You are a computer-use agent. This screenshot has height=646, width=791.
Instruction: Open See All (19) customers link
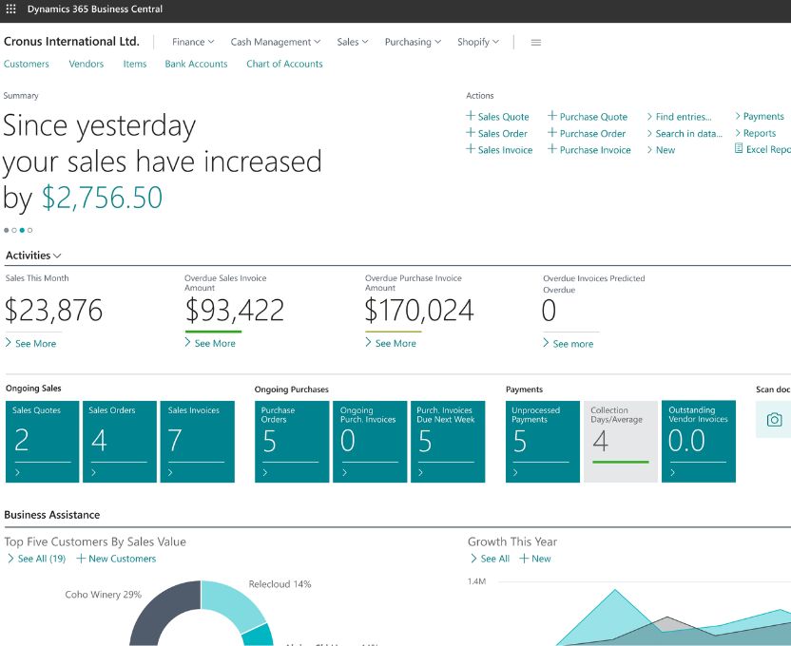37,559
